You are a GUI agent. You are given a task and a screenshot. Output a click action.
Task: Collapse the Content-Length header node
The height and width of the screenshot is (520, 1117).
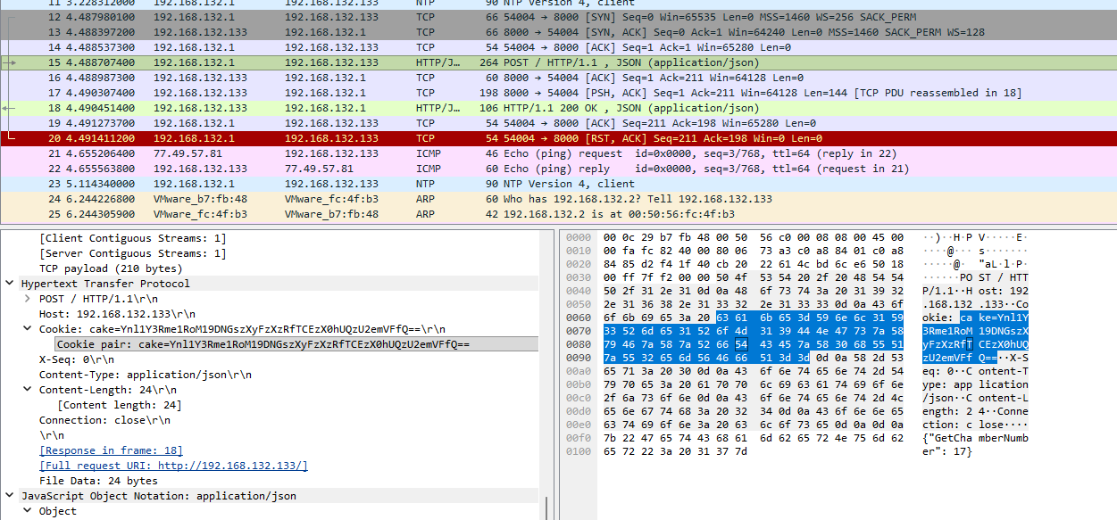[29, 390]
